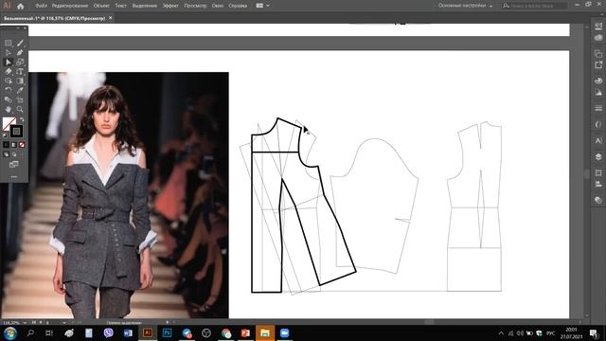Open the Libraries cloud panel icon
This screenshot has width=606, height=341.
tap(598, 38)
